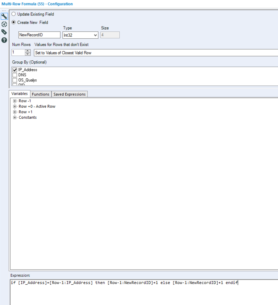
Task: Open Values for Rows that don't Exist dropdown
Action: [x=156, y=53]
